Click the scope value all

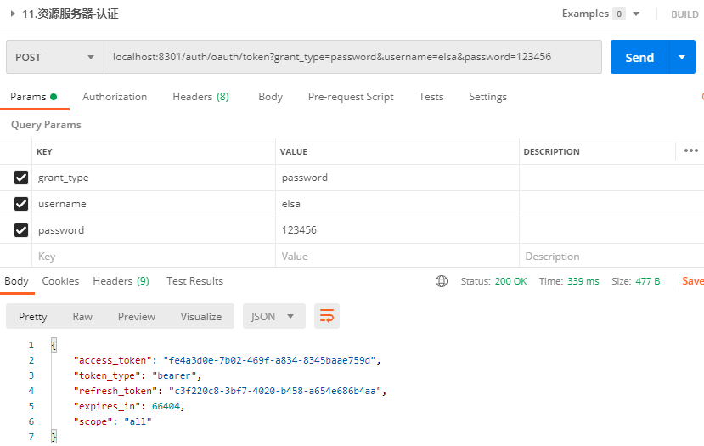(138, 421)
